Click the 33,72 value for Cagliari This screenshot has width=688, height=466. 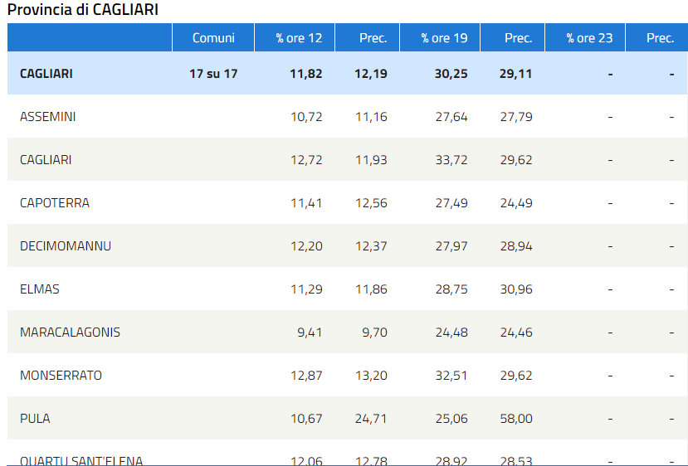(x=451, y=159)
